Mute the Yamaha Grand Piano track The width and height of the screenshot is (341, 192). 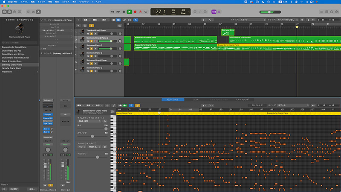point(88,34)
